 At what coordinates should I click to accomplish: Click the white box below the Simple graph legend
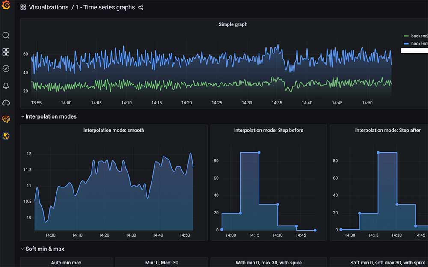point(414,51)
